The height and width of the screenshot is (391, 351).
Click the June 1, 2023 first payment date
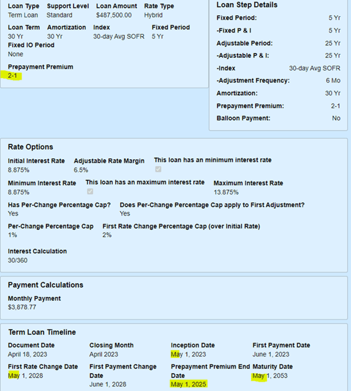pos(271,354)
